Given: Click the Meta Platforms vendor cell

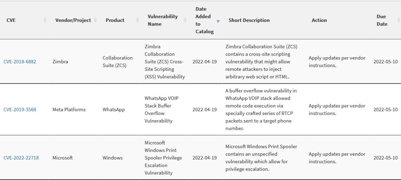Looking at the screenshot, I should 69,110.
